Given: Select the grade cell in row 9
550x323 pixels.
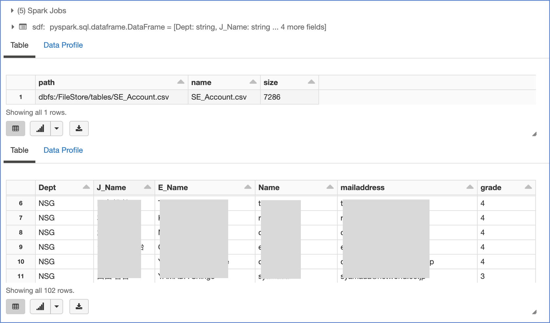Looking at the screenshot, I should 506,247.
